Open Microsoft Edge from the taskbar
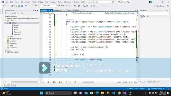Image resolution: width=171 pixels, height=96 pixels. click(x=97, y=93)
